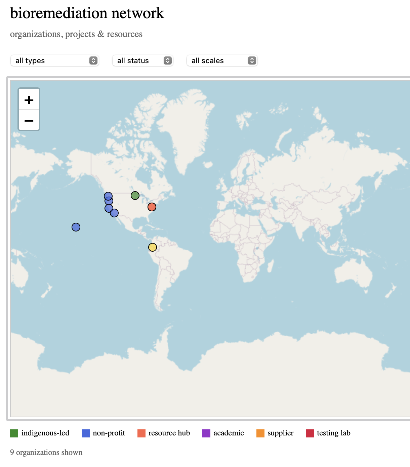Click the purple academic legend swatch
Viewport: 410px width, 467px height.
point(206,433)
